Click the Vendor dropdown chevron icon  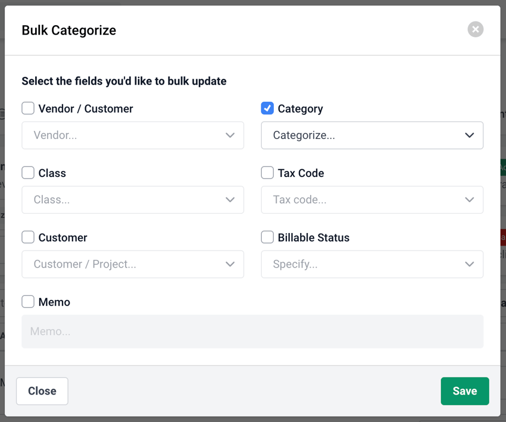pyautogui.click(x=230, y=135)
